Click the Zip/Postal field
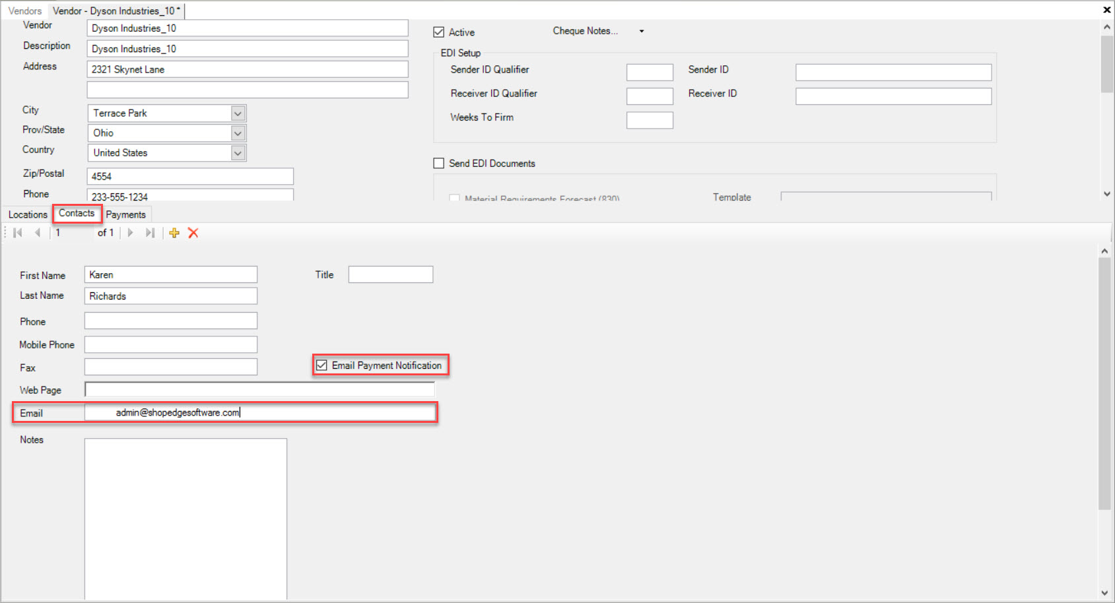1115x603 pixels. 190,176
